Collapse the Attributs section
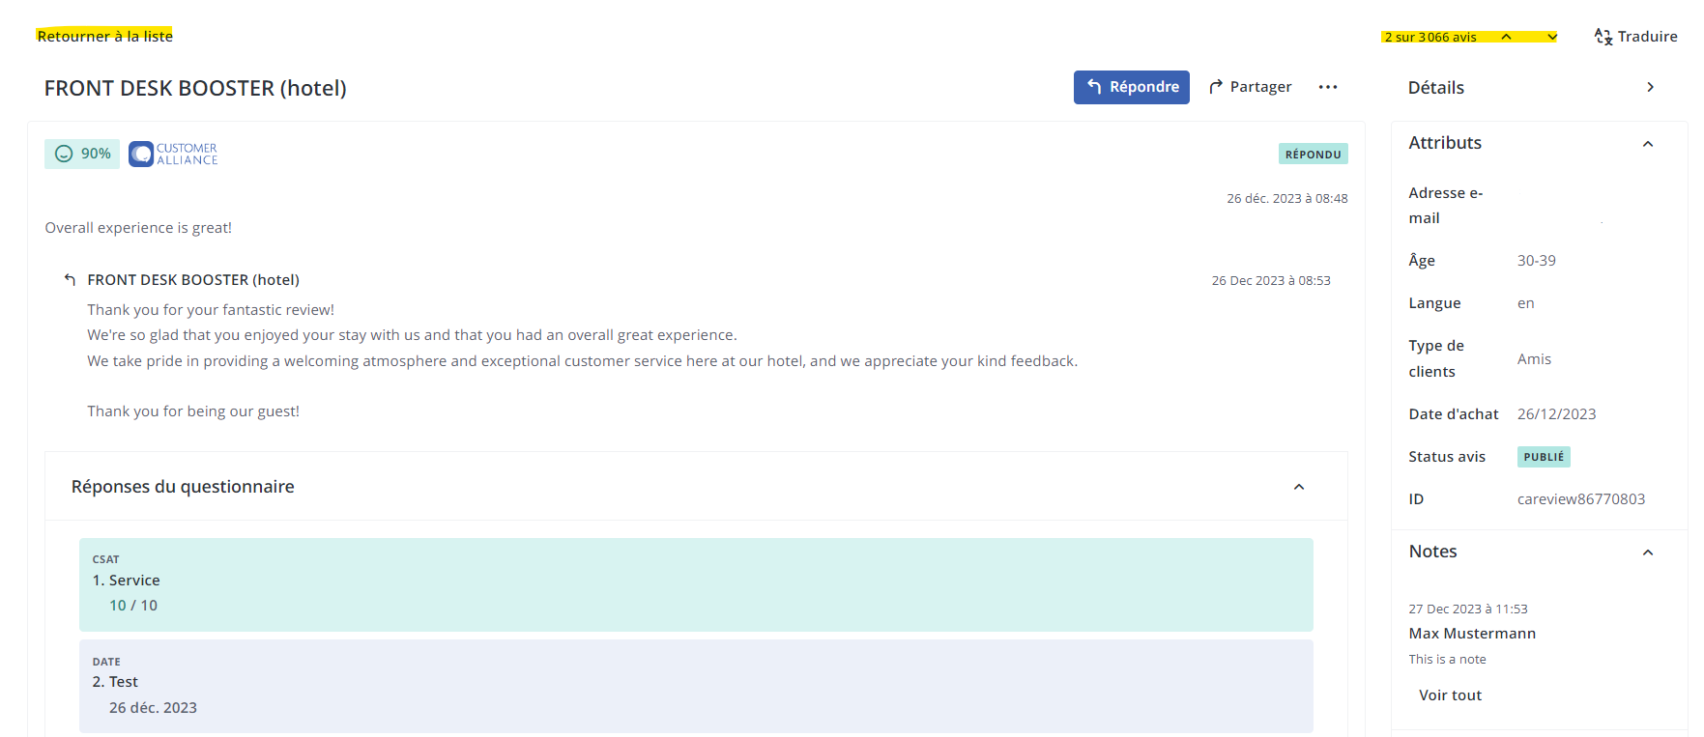The height and width of the screenshot is (737, 1704). tap(1648, 144)
